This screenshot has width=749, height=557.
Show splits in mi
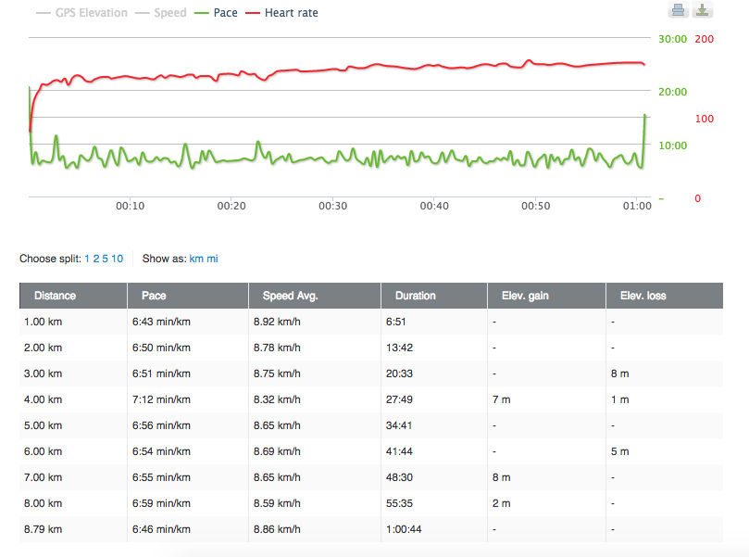213,259
